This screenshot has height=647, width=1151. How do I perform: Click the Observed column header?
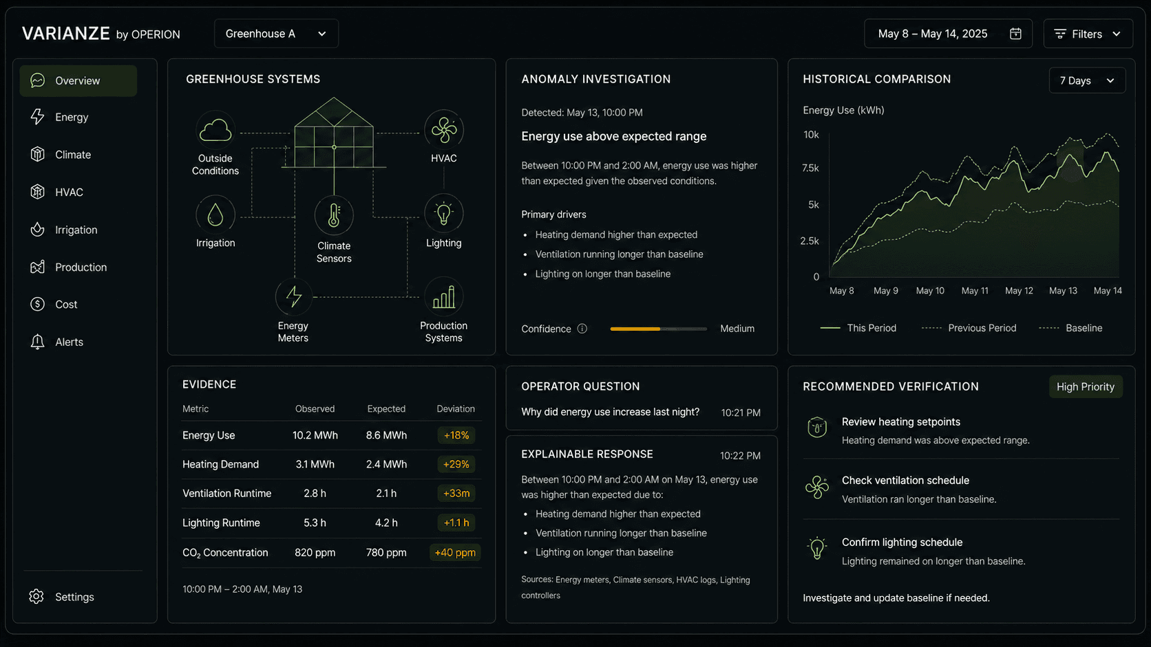pos(315,408)
